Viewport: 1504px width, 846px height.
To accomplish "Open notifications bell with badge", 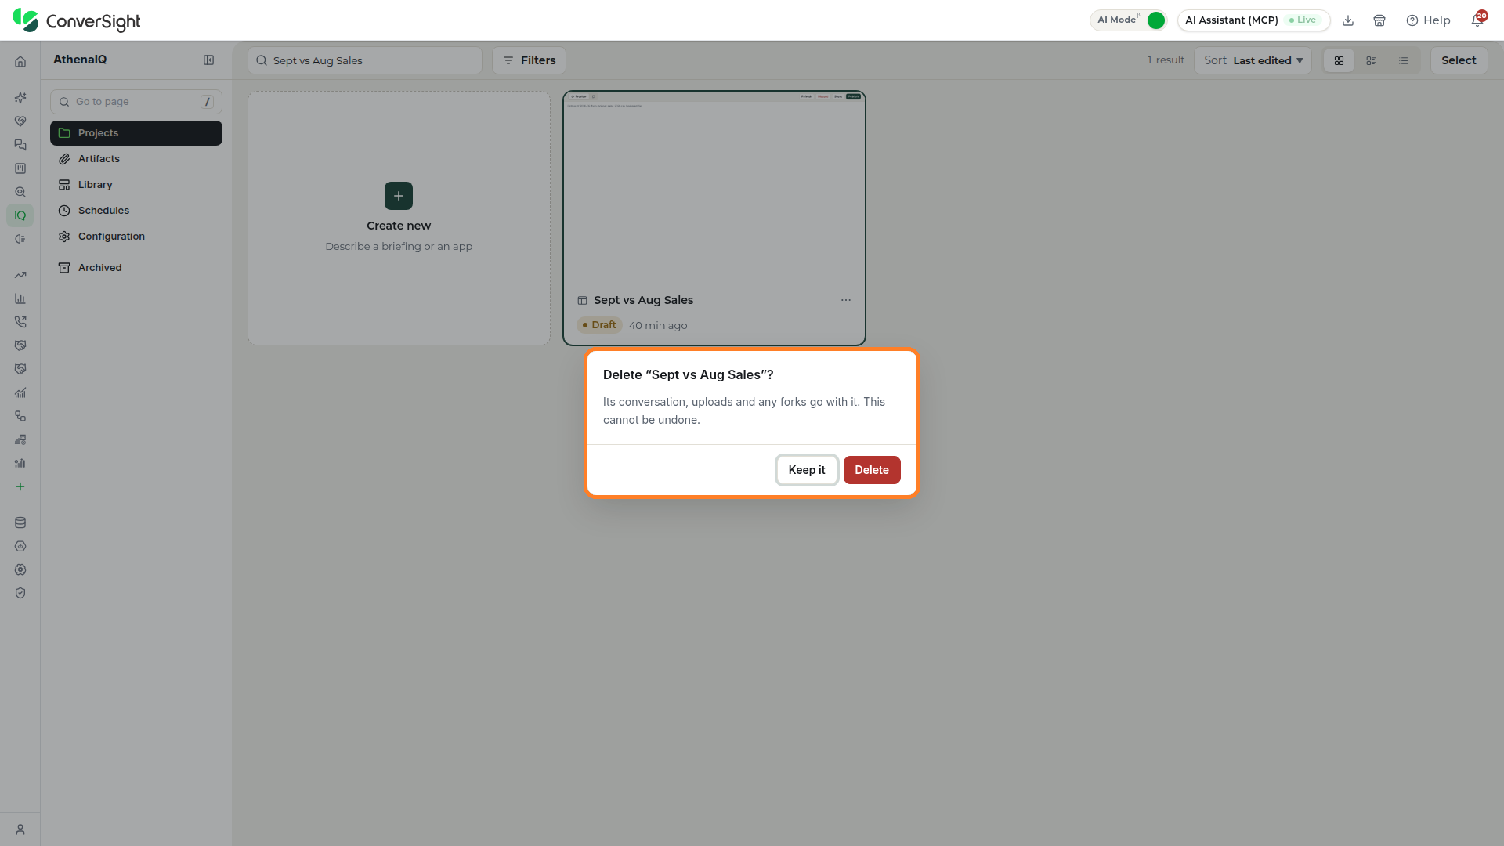I will (1477, 20).
